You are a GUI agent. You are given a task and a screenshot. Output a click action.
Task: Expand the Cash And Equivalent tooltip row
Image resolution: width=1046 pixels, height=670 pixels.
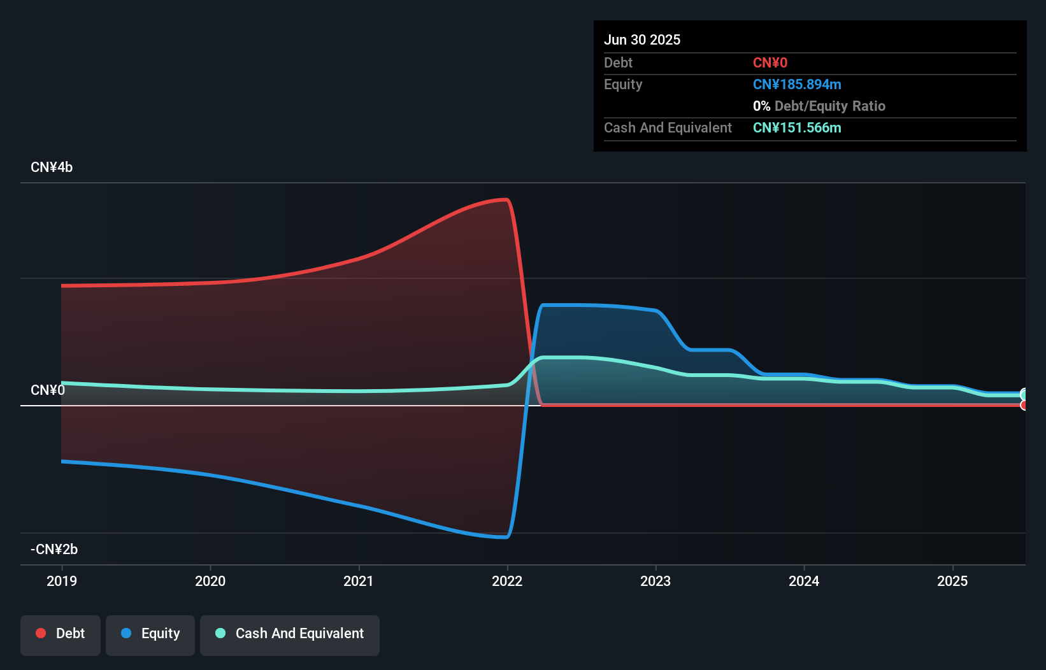pos(667,127)
